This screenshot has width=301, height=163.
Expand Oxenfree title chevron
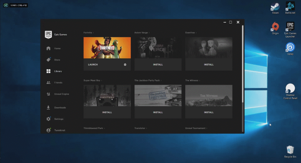coord(196,33)
